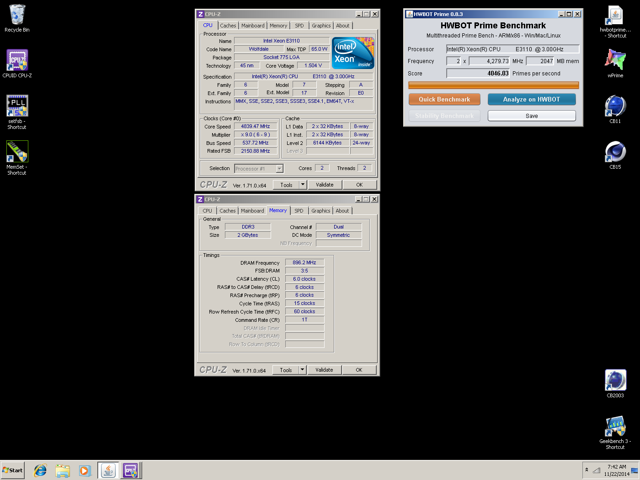
Task: Open Windows Media Player from the taskbar
Action: pos(85,470)
